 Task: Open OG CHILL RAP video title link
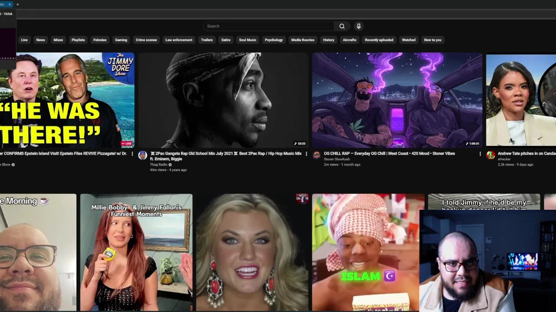389,153
